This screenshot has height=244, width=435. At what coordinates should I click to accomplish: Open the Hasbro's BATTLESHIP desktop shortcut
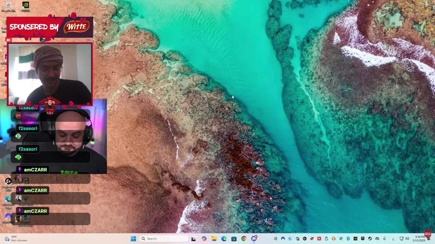(x=25, y=220)
